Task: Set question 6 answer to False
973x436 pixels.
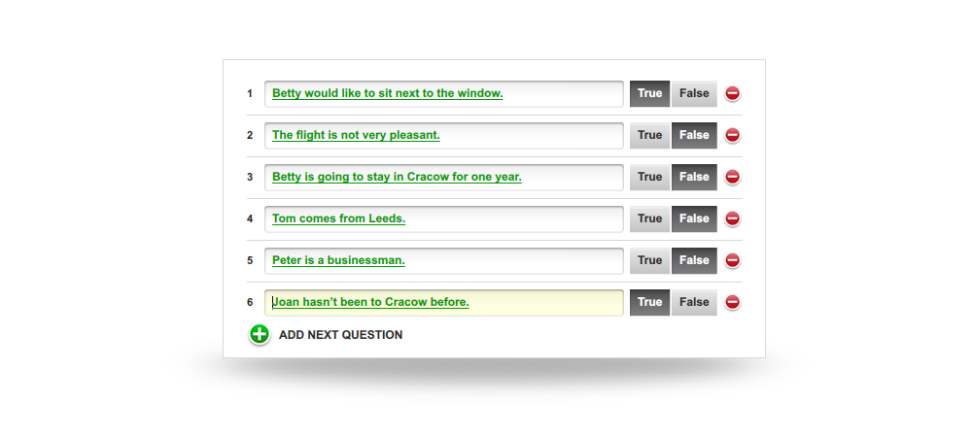Action: point(694,302)
